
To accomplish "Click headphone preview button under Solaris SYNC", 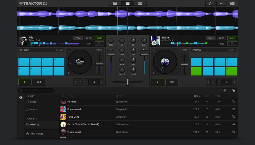I will tap(232, 43).
